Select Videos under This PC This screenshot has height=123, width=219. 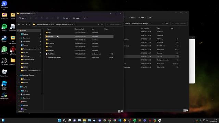click(25, 109)
